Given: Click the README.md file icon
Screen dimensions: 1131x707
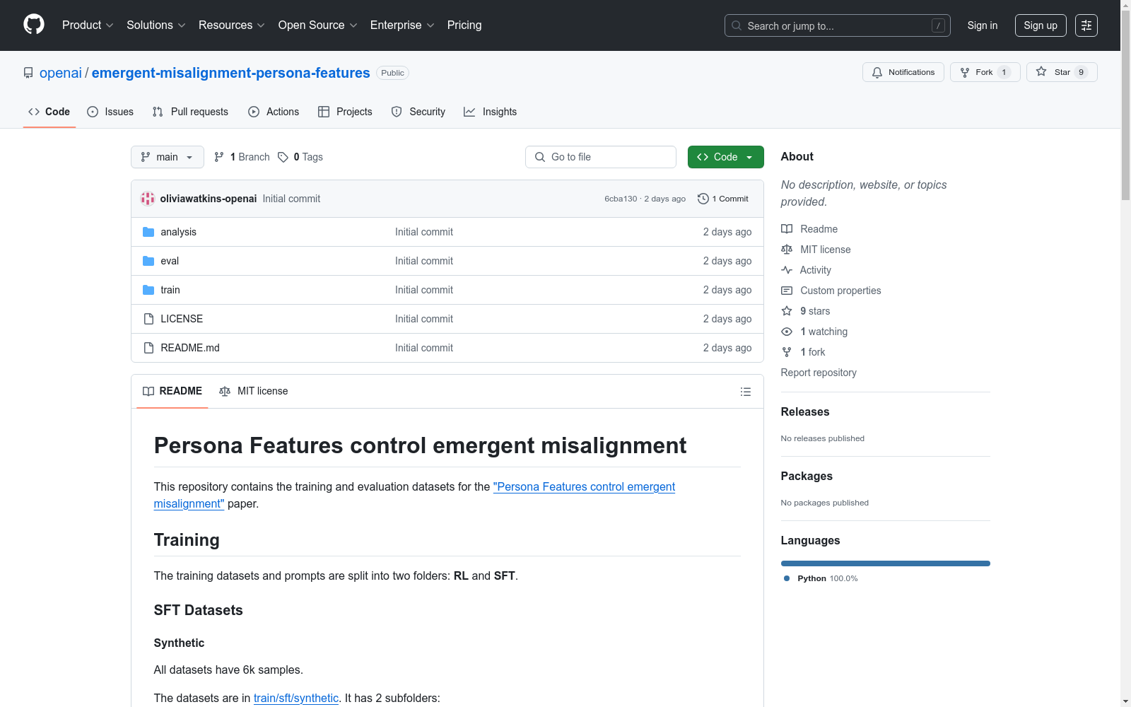Looking at the screenshot, I should 148,348.
